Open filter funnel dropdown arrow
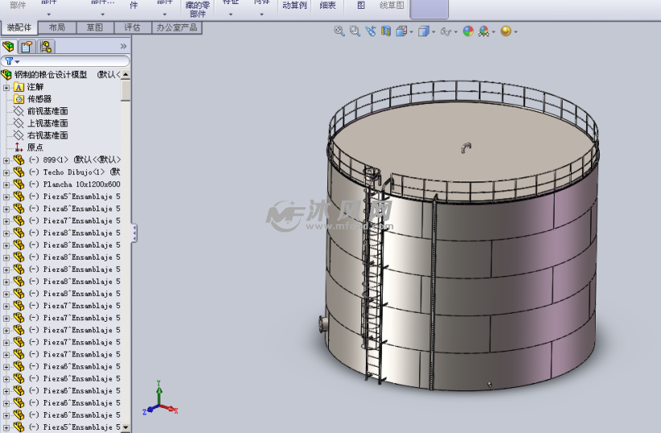The height and width of the screenshot is (433, 661). point(17,62)
